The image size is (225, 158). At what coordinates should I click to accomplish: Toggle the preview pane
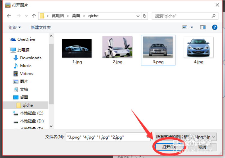click(x=203, y=27)
